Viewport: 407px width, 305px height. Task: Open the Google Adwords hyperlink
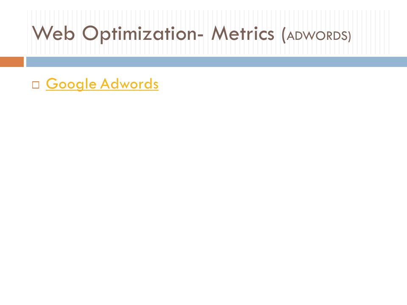pyautogui.click(x=102, y=84)
